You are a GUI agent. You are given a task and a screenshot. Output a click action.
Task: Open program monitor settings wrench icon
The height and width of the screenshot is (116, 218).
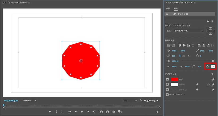pyautogui.click(x=141, y=100)
